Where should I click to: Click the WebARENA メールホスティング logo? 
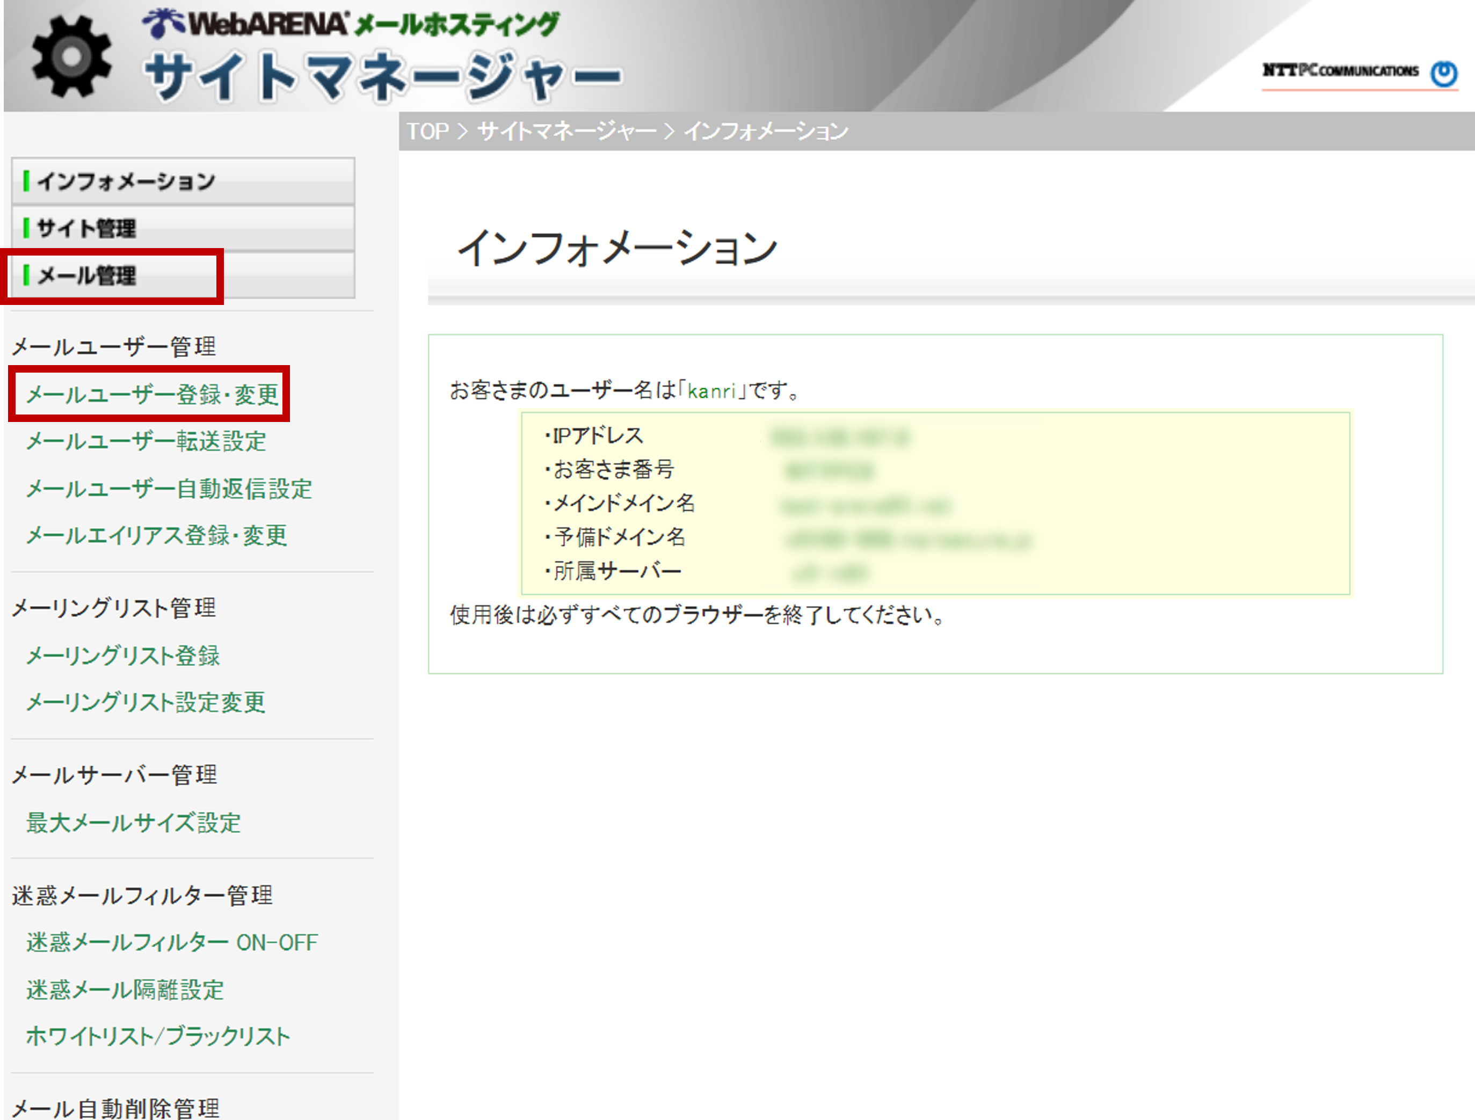tap(351, 23)
